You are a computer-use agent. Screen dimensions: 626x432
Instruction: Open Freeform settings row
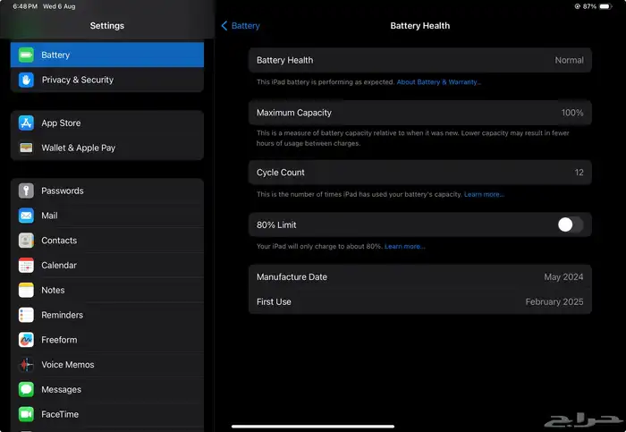coord(107,340)
